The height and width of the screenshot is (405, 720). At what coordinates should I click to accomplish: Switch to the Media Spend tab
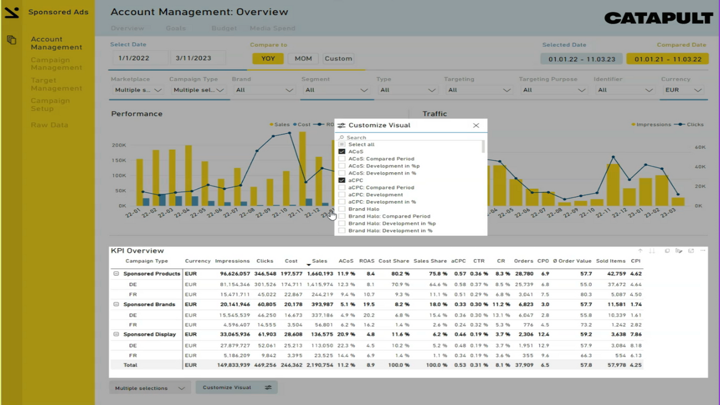[x=272, y=28]
